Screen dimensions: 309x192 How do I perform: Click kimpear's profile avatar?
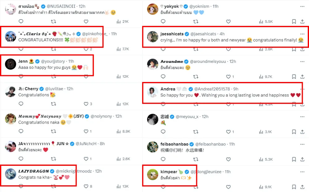153,174
